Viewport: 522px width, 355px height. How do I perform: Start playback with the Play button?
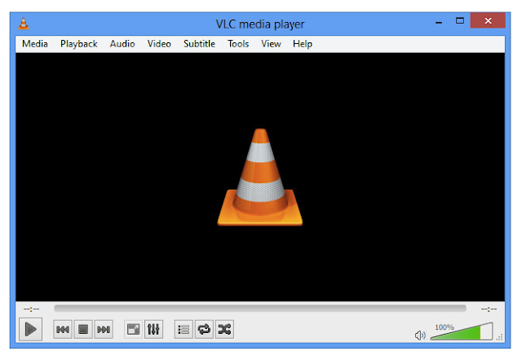point(30,330)
